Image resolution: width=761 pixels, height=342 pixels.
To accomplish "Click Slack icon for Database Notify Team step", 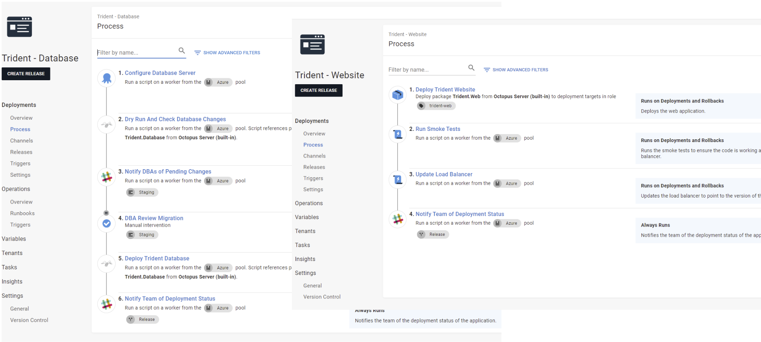I will pos(106,304).
